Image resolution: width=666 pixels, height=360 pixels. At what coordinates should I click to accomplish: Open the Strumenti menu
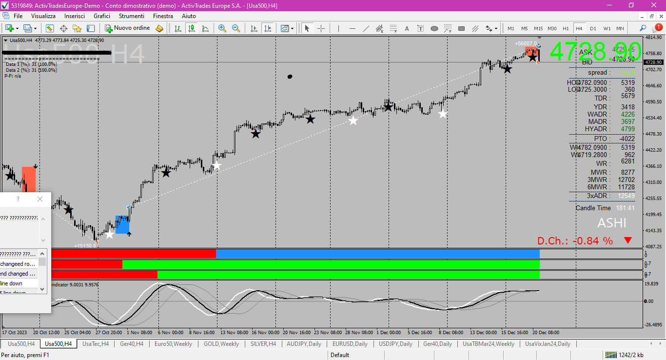pos(132,16)
